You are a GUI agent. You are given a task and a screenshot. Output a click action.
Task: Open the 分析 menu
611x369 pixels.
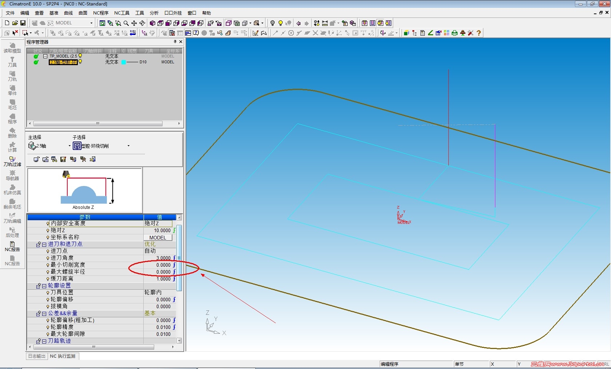click(154, 13)
